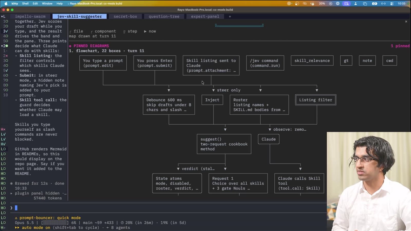Select the sidebar row marked '3✓'
411x231 pixels.
(5, 31)
